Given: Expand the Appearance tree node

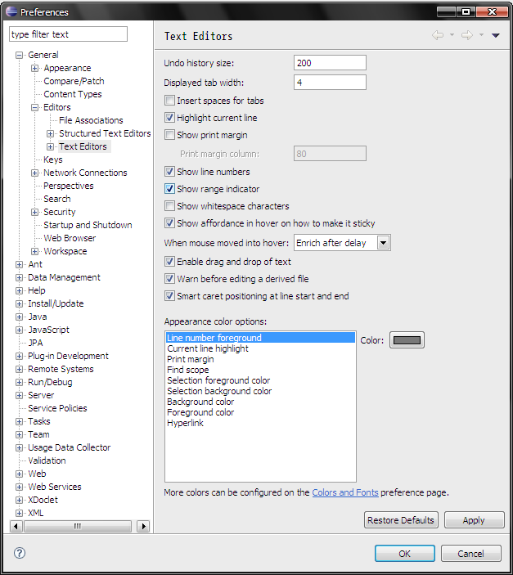Looking at the screenshot, I should click(34, 69).
